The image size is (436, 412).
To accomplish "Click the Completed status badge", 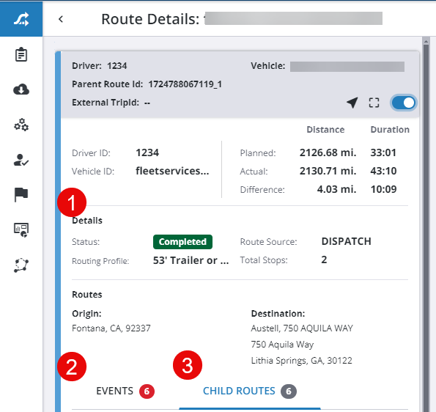I will click(x=182, y=242).
